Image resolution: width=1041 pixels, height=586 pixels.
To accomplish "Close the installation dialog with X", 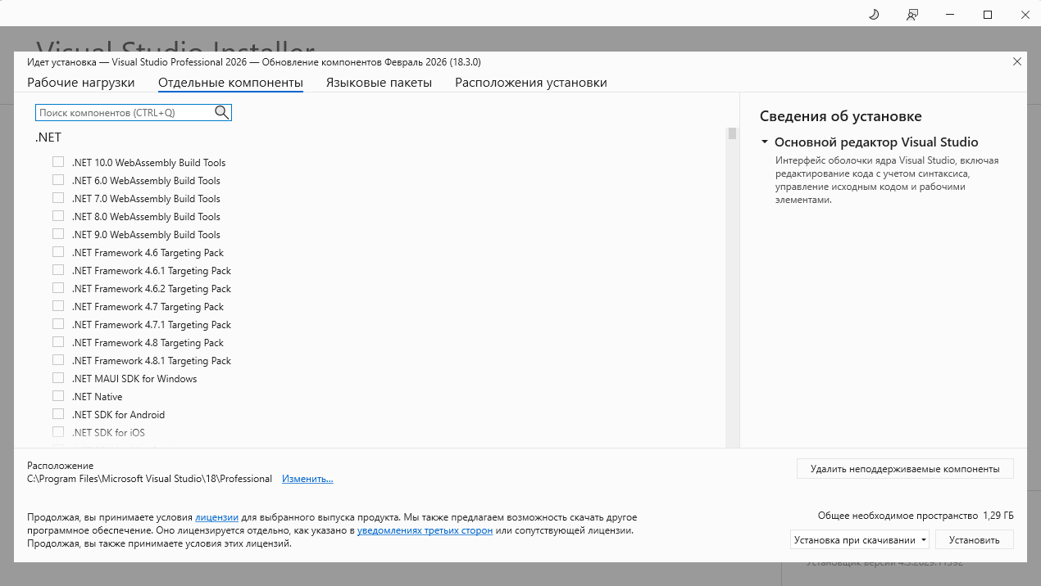I will coord(1017,61).
